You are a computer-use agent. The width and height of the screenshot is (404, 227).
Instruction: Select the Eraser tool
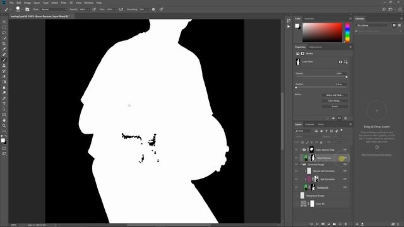click(x=4, y=76)
